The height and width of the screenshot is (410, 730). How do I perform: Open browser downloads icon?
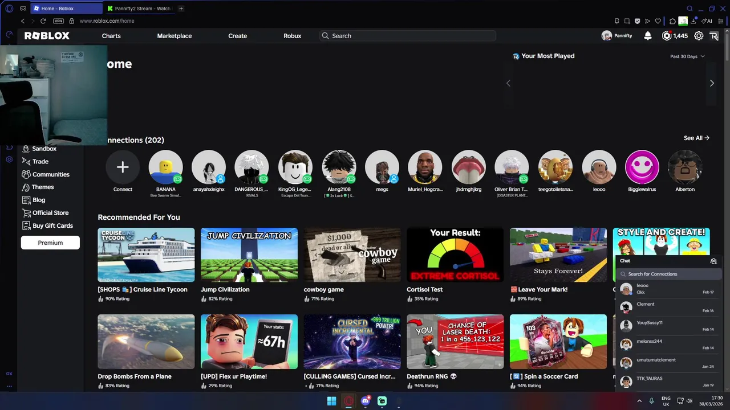(x=693, y=21)
